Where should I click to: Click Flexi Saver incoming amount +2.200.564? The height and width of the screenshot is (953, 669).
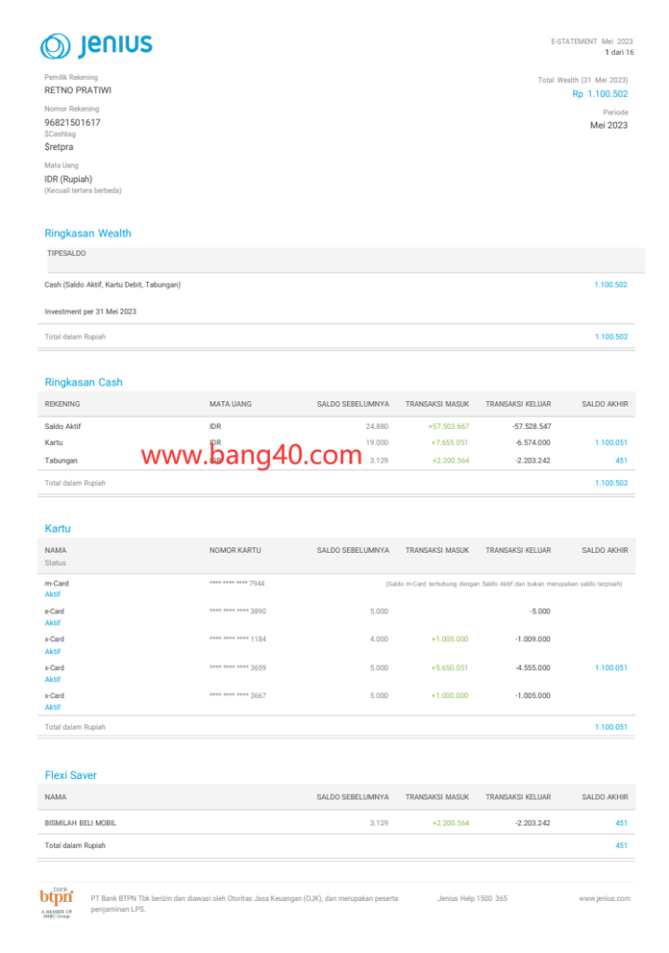[450, 823]
